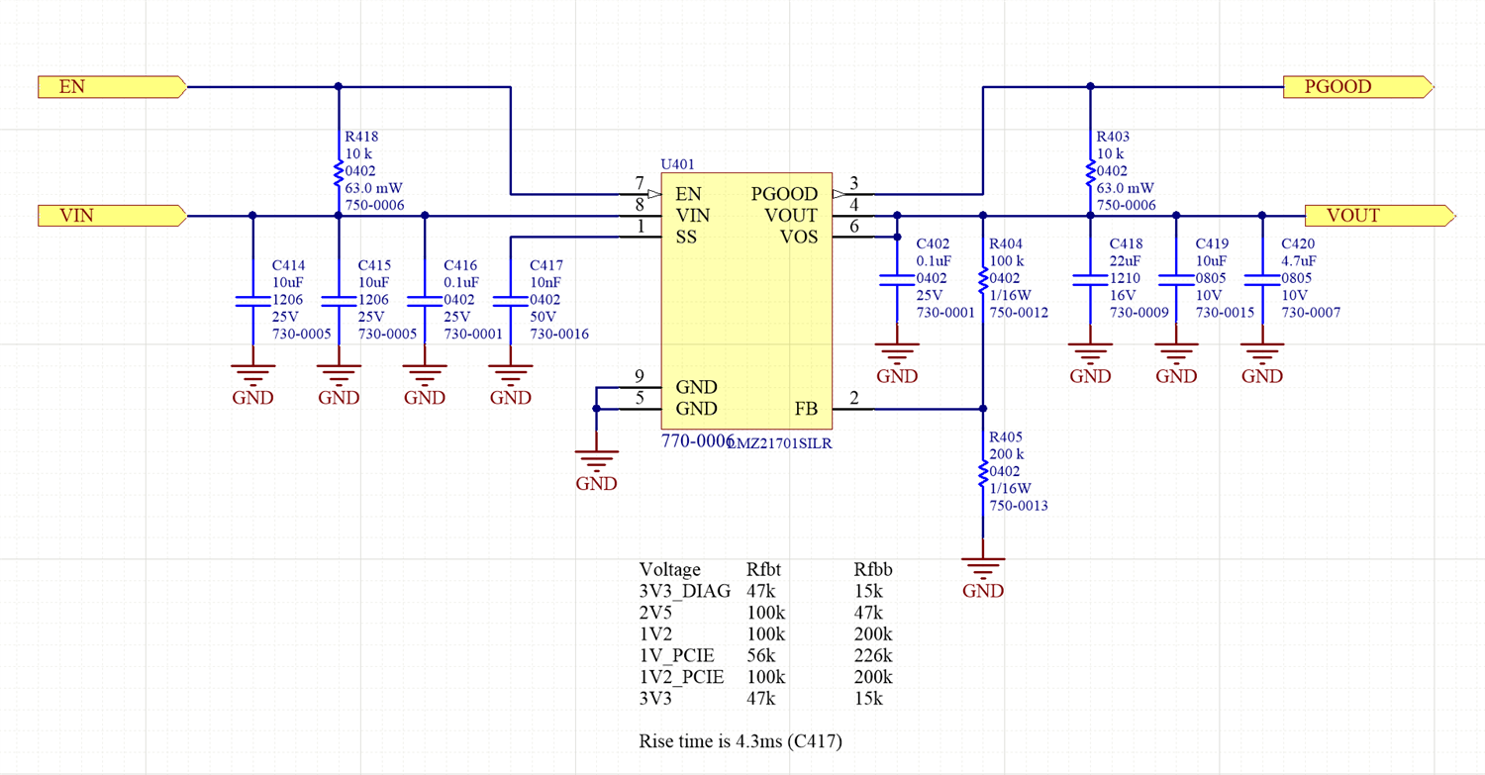Select the 1V_PCIE table row label
1485x775 pixels.
pos(677,655)
